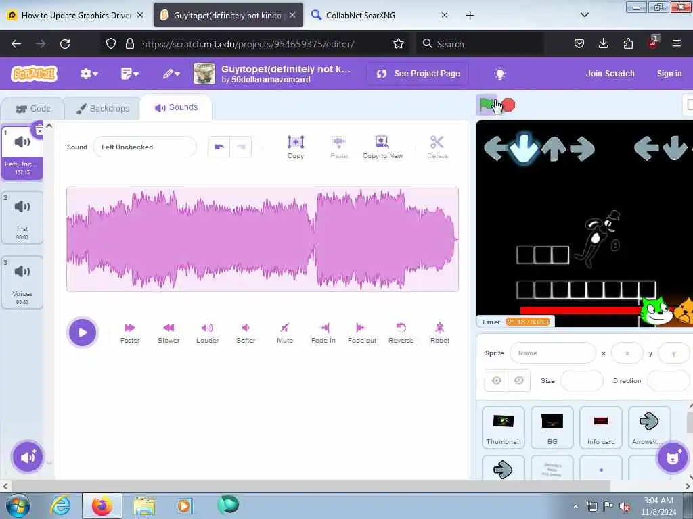Go to Scratch home via logo
693x519 pixels.
(35, 74)
